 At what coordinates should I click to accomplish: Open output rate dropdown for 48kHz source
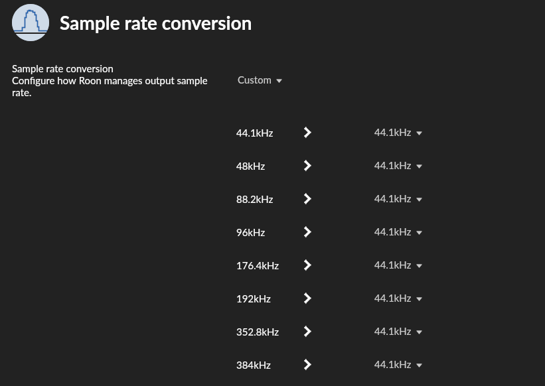click(398, 166)
